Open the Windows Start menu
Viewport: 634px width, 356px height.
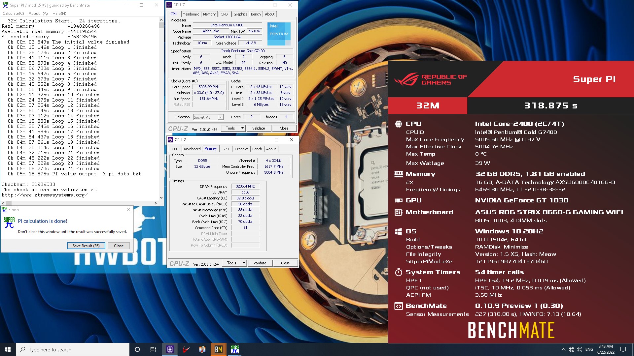[x=8, y=349]
